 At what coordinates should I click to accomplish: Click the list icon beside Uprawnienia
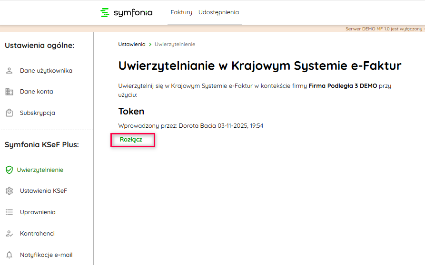click(x=9, y=212)
